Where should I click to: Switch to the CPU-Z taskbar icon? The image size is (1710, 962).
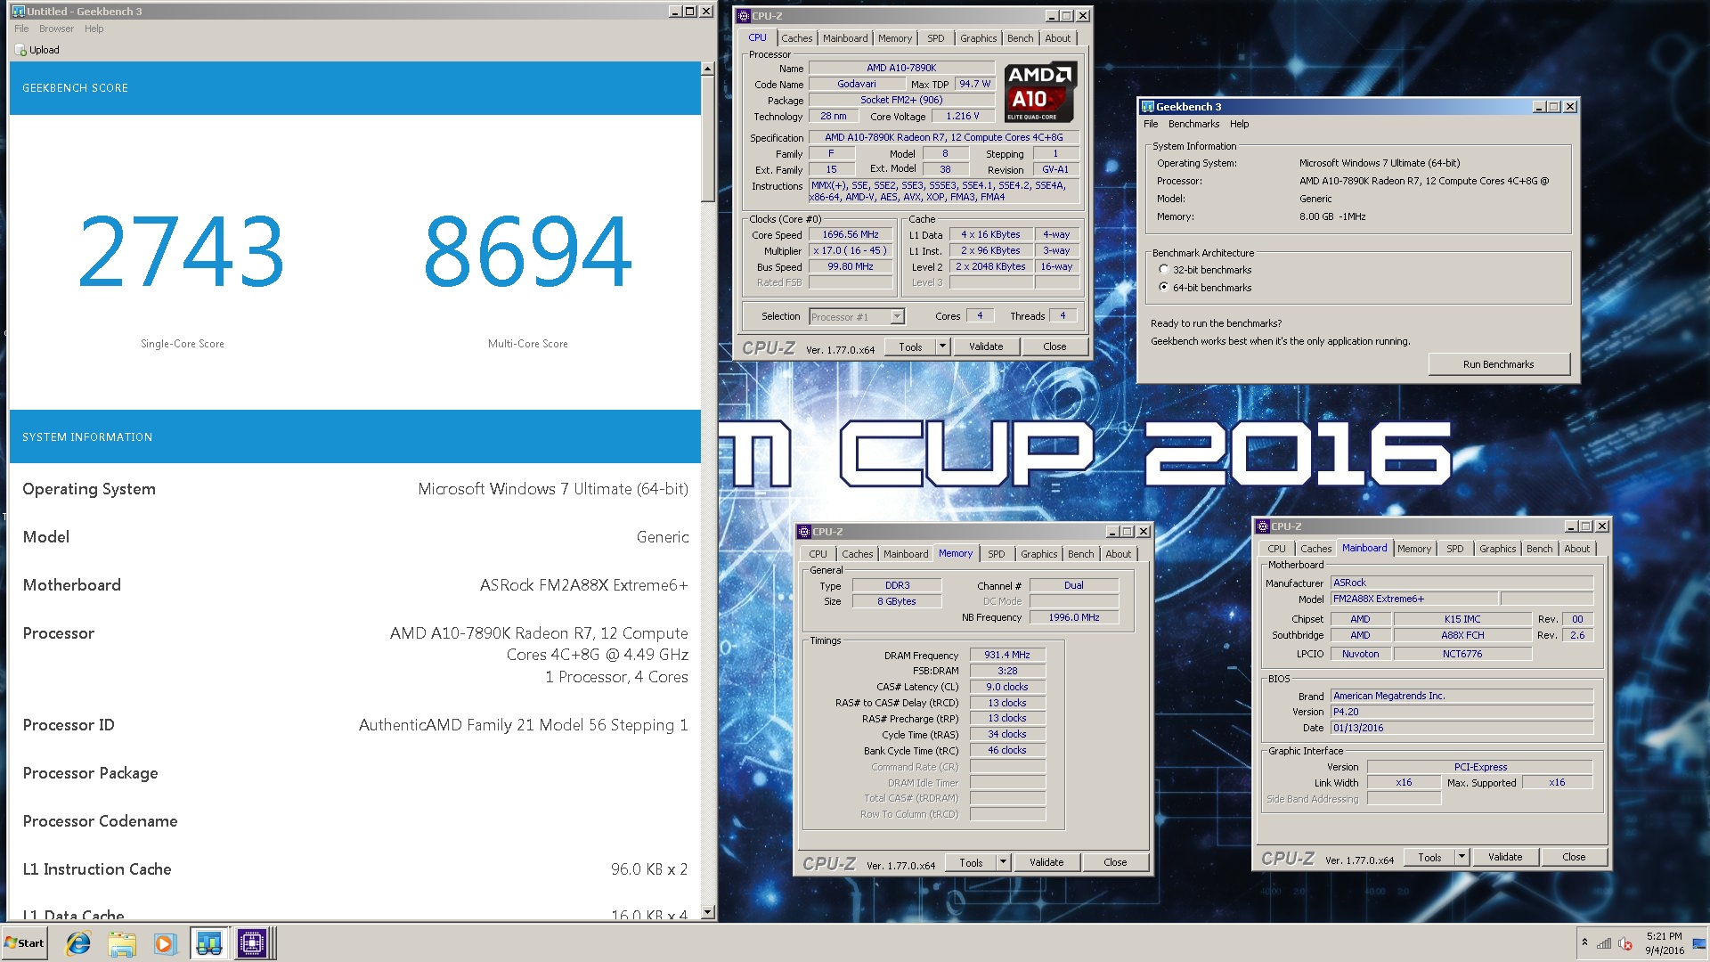pos(252,943)
